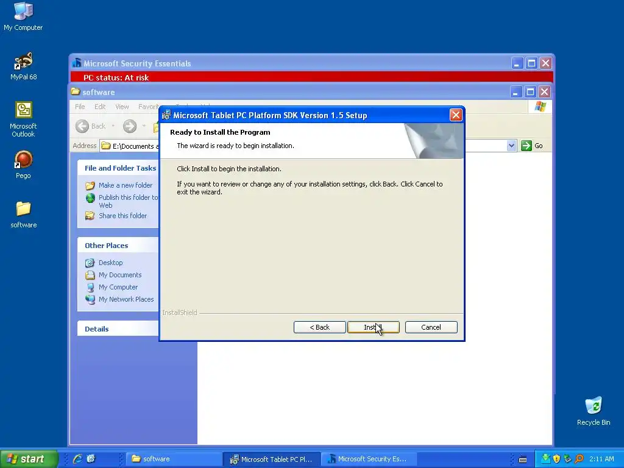The height and width of the screenshot is (468, 624).
Task: Click the on-screen keyboard tray icon
Action: [523, 459]
